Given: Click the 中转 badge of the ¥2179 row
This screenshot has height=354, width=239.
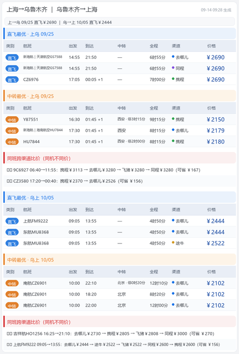Looking at the screenshot, I should tap(12, 131).
